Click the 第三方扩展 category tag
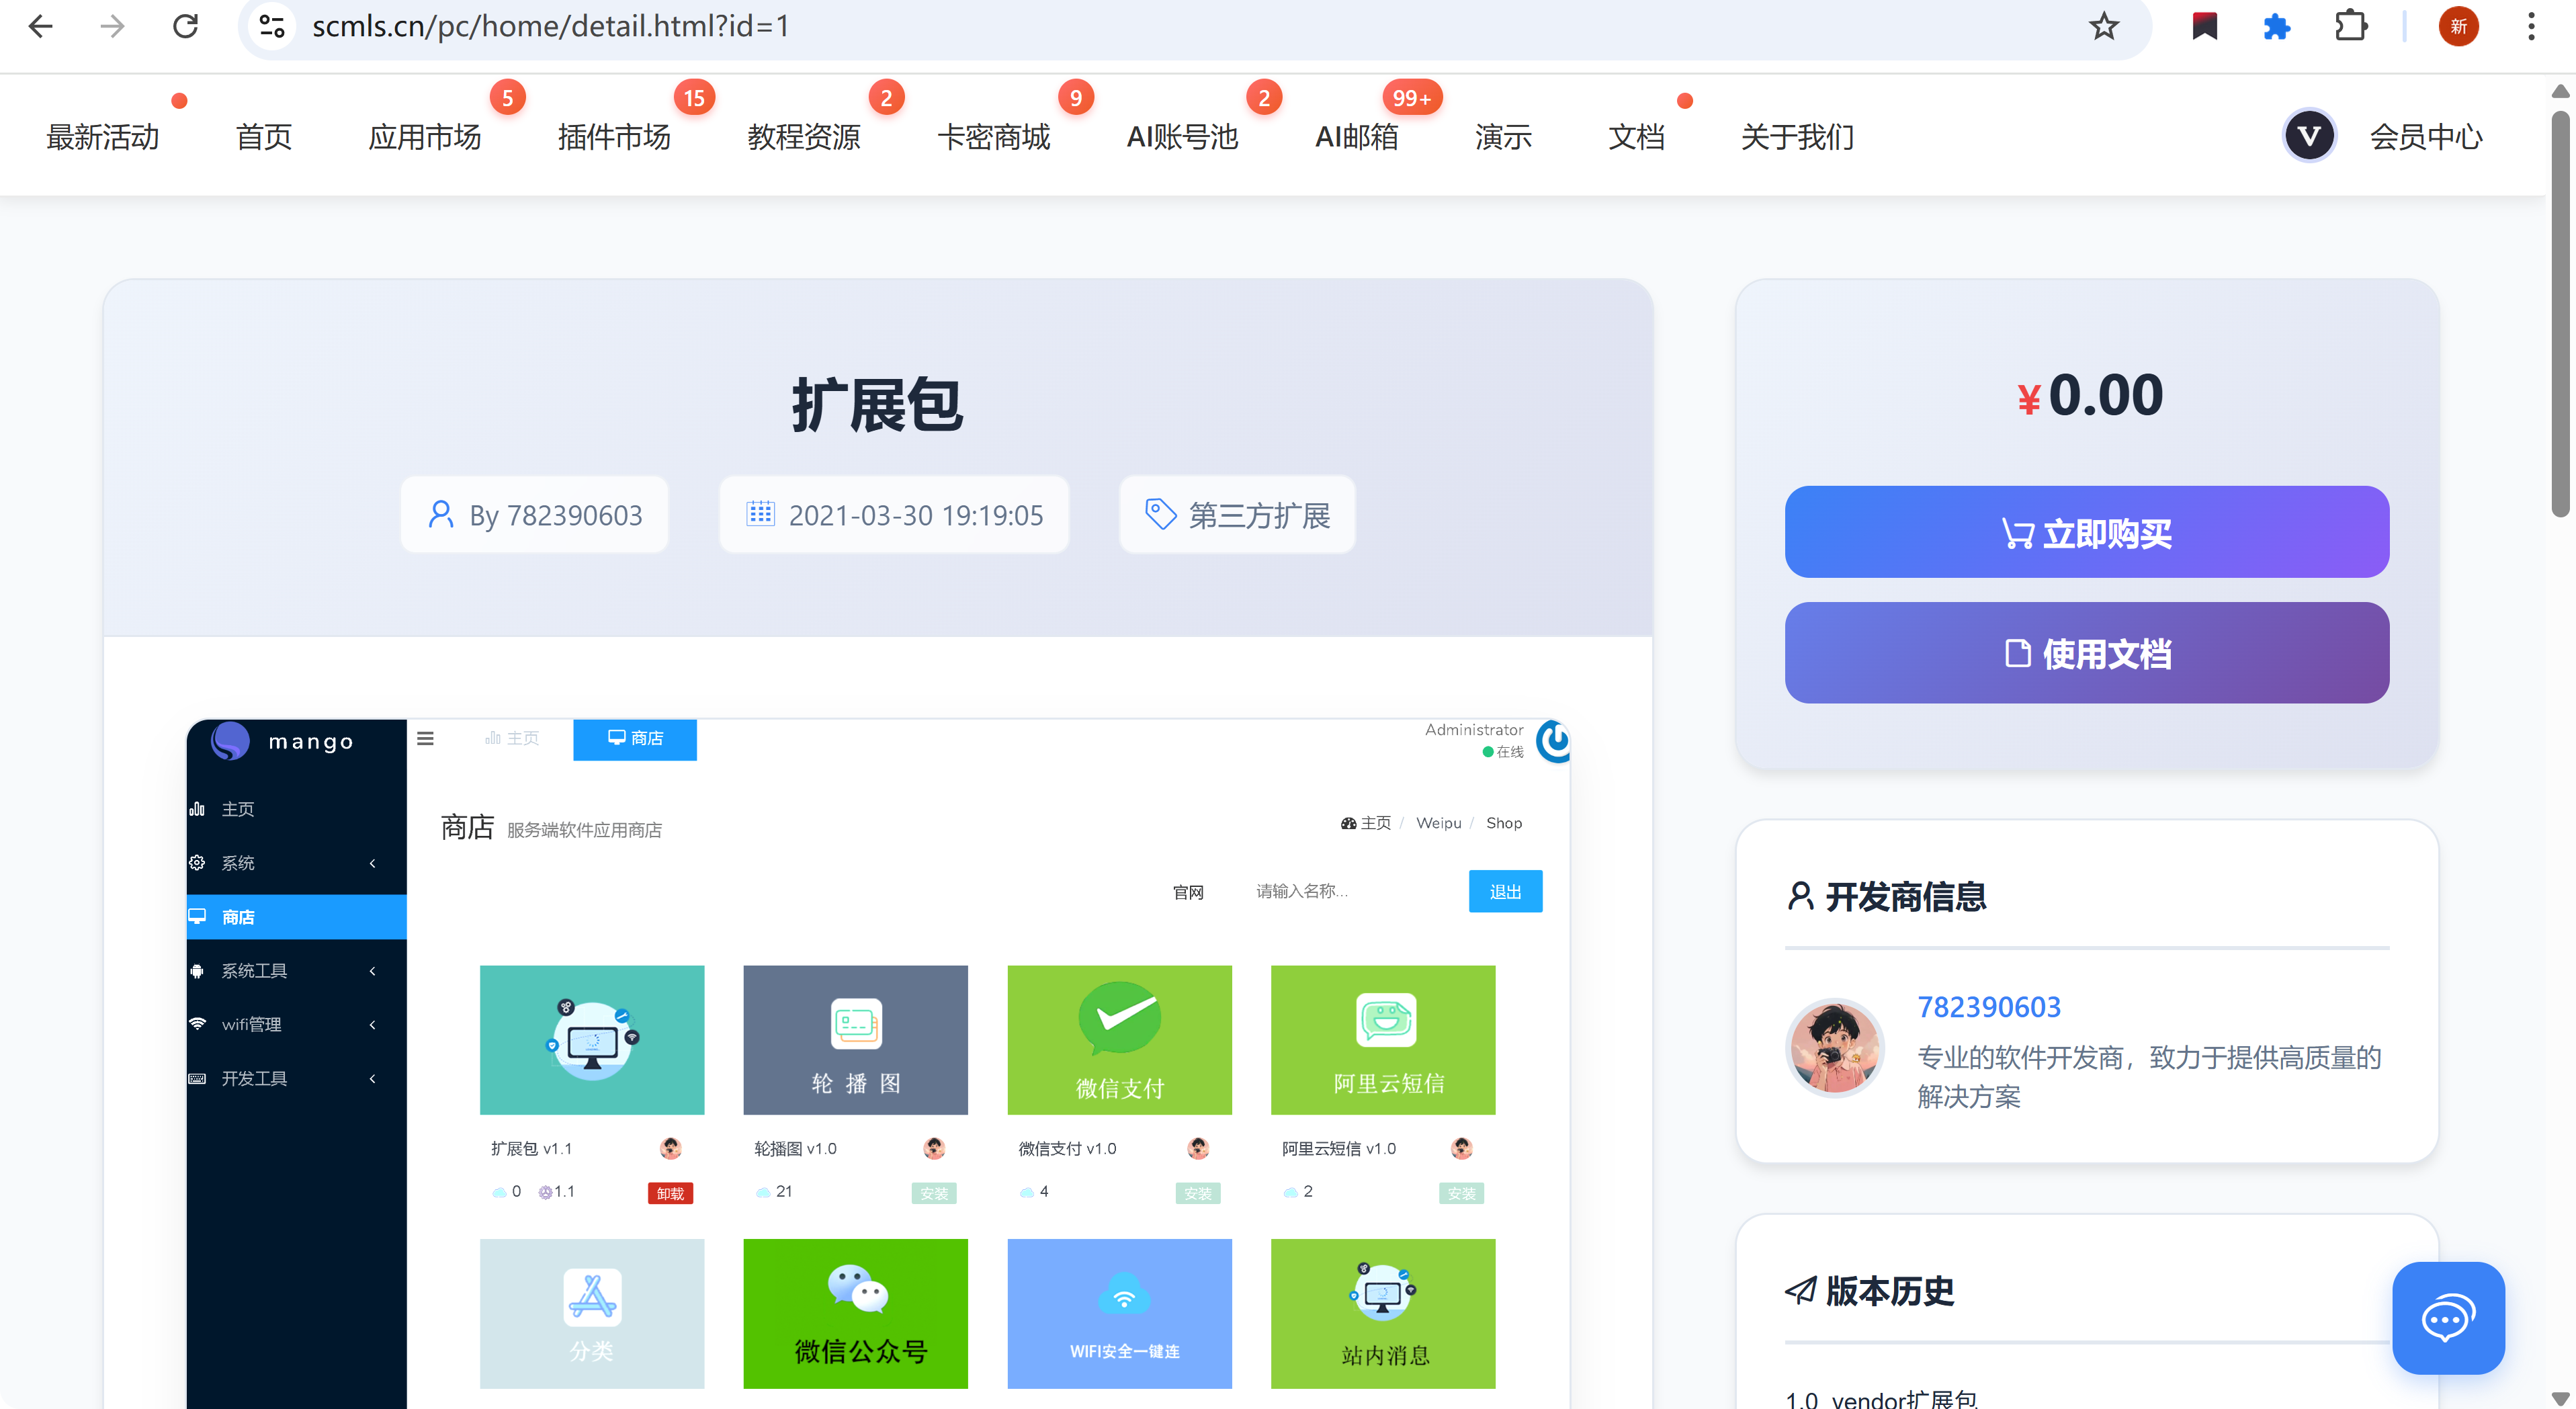The image size is (2576, 1409). [x=1237, y=515]
